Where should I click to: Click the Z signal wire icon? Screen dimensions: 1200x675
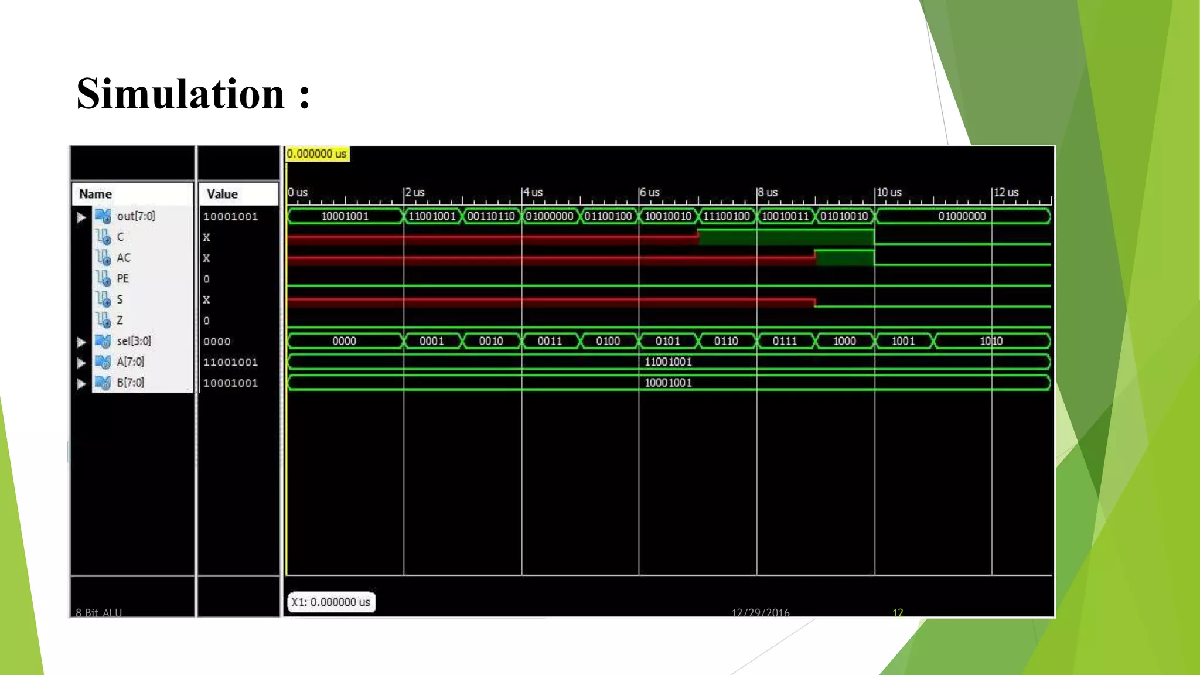[103, 320]
